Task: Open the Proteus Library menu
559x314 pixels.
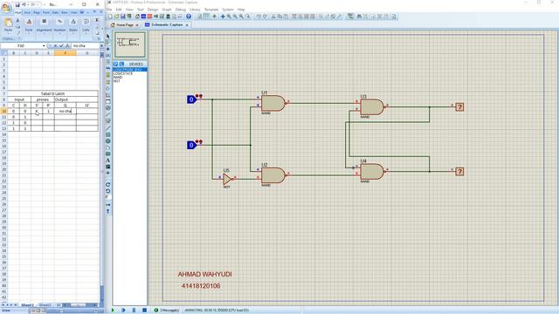Action: click(195, 10)
